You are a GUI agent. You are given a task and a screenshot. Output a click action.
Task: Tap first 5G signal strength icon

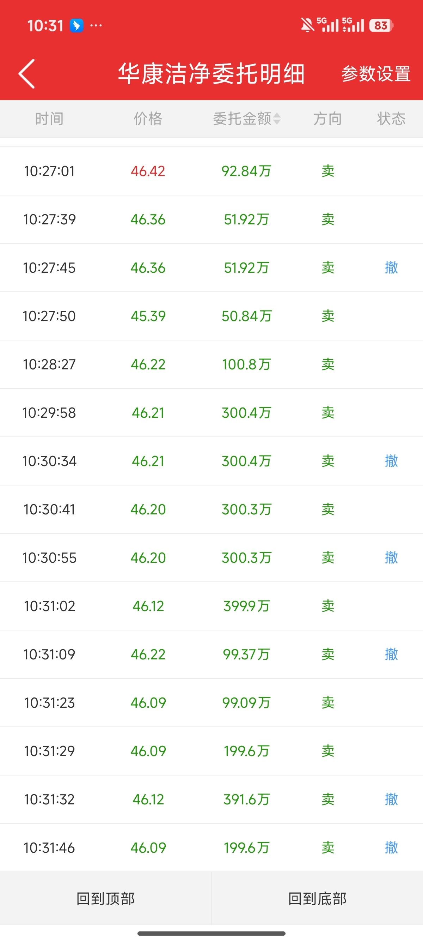point(328,25)
